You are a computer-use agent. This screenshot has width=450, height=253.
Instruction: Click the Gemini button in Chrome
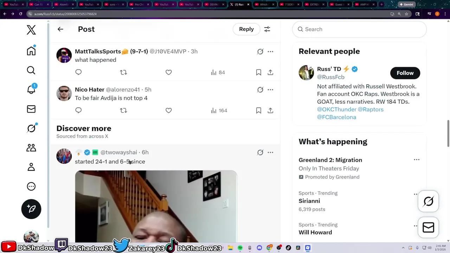click(x=406, y=5)
